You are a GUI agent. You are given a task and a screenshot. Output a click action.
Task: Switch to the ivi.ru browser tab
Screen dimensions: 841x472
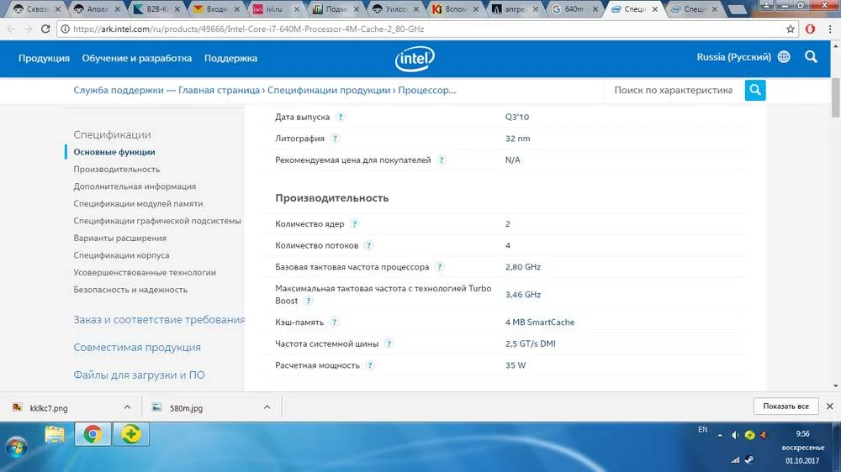coord(278,9)
